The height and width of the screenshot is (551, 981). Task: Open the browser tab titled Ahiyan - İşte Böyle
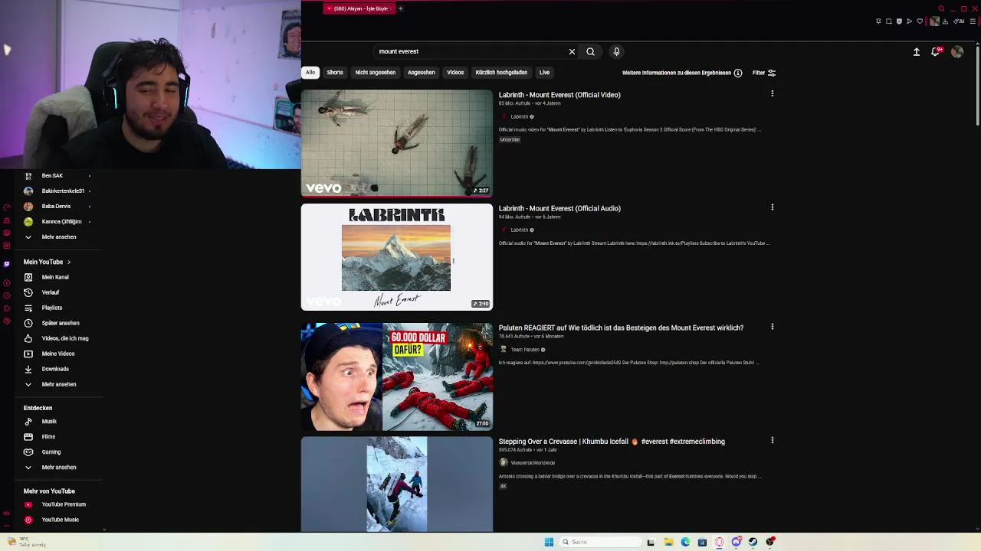coord(359,8)
